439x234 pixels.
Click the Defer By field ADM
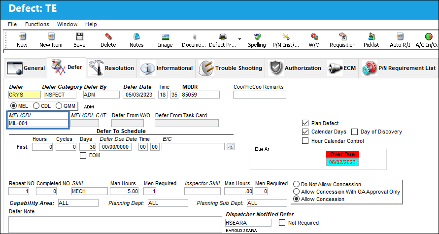pyautogui.click(x=101, y=95)
